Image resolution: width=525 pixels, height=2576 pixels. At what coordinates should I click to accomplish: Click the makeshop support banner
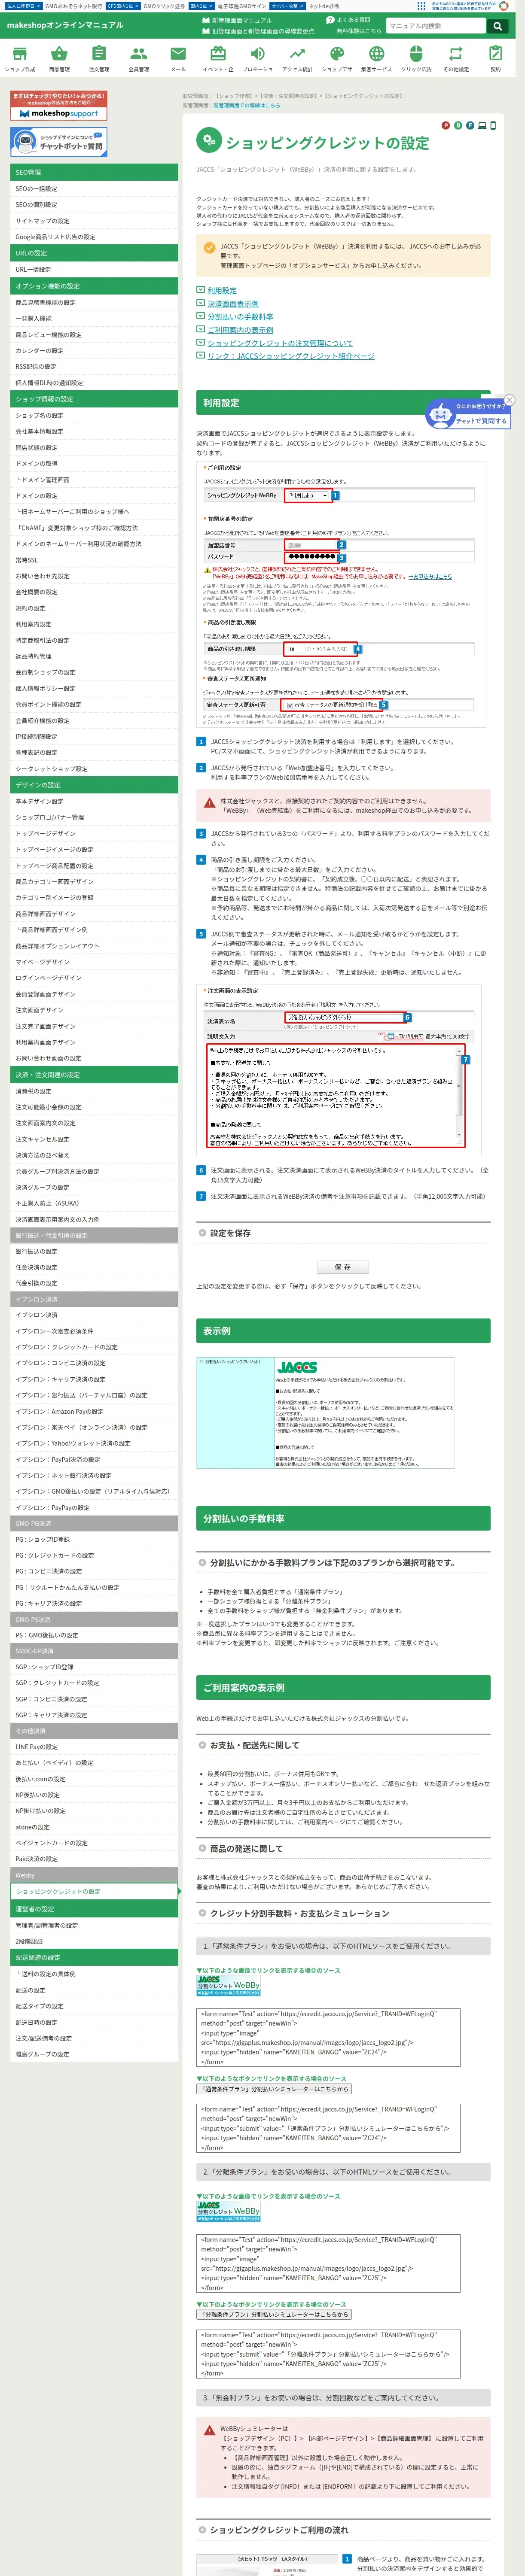pos(59,106)
